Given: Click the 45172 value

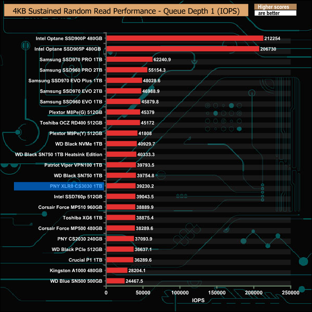Looking at the screenshot, I should (x=147, y=123).
